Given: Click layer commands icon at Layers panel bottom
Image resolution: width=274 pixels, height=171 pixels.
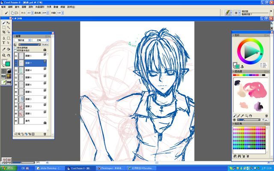Looking at the screenshot, I should [x=16, y=134].
